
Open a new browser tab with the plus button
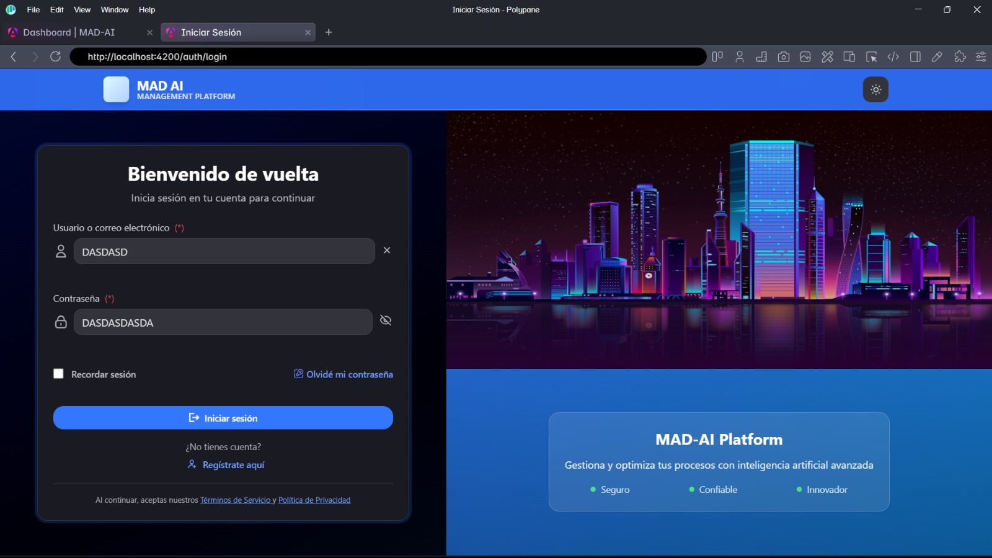tap(329, 32)
